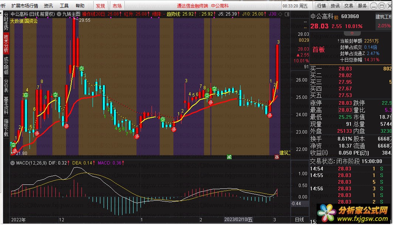Click the 14:54 tick row

coord(351,169)
